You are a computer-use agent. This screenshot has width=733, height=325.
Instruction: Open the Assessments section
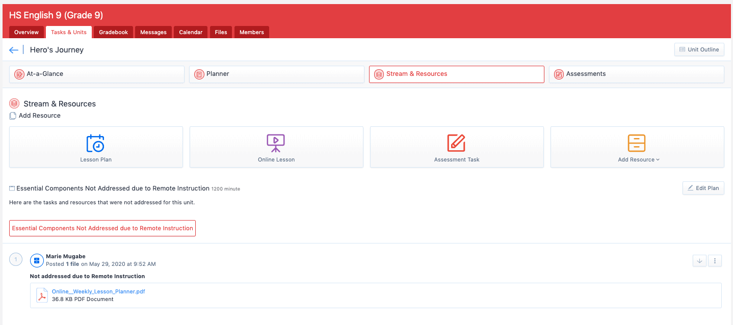[x=636, y=74]
